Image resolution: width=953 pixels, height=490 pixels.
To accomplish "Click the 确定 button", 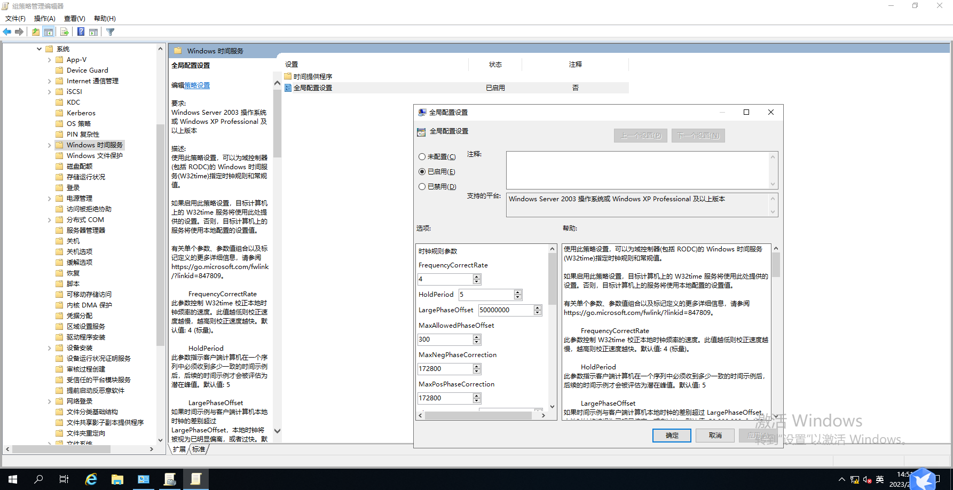I will point(672,436).
